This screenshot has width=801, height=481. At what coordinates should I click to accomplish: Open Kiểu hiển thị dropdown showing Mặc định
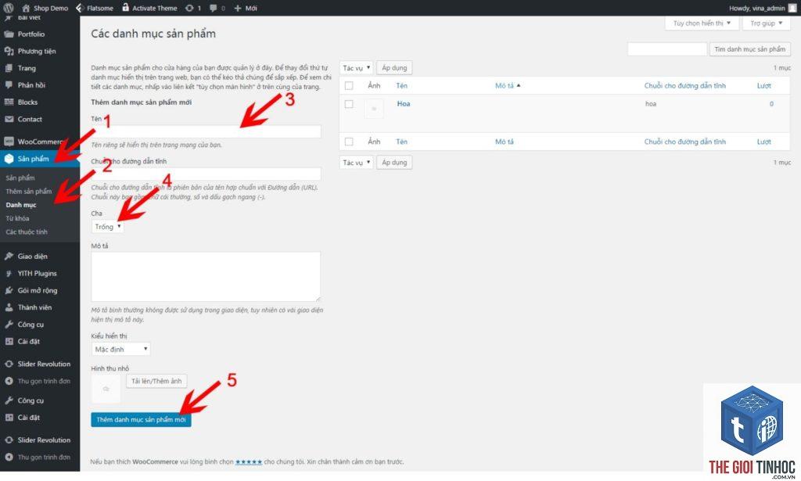coord(120,350)
